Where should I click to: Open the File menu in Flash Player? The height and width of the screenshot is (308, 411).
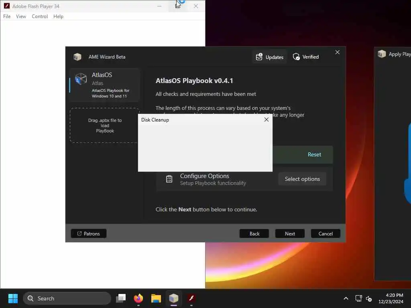click(7, 16)
